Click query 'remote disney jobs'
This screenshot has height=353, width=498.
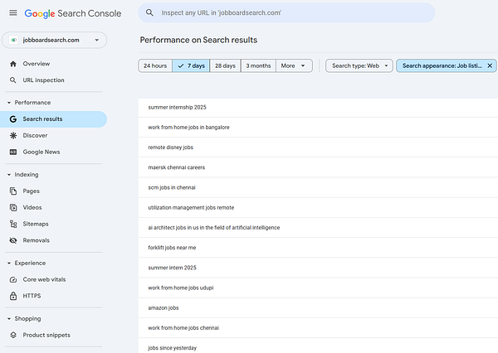(170, 147)
